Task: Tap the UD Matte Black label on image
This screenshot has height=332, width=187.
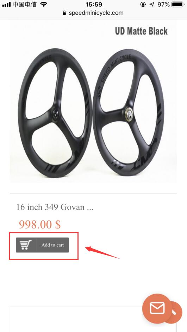Action: pyautogui.click(x=141, y=31)
